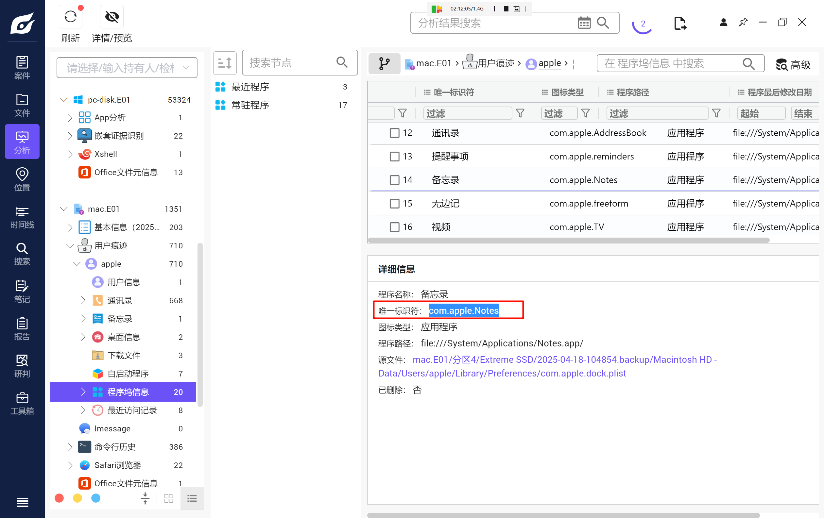Click magnifier icon in 分析结果搜索 box
The height and width of the screenshot is (518, 824).
pos(603,23)
